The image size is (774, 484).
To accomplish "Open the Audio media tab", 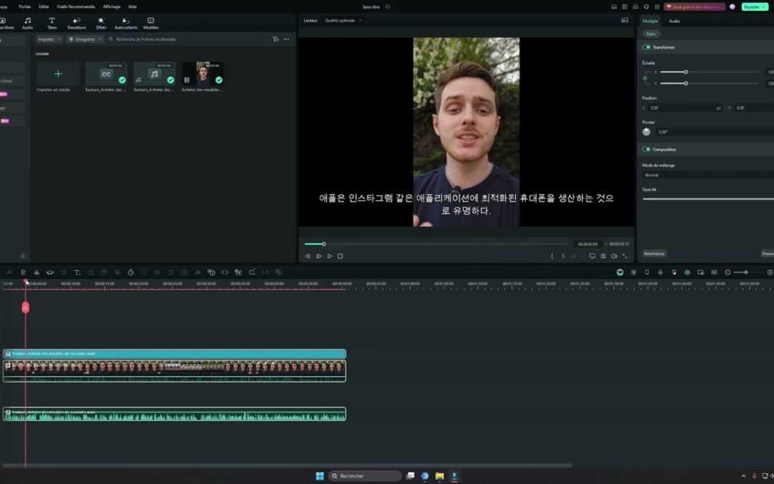I will 28,23.
